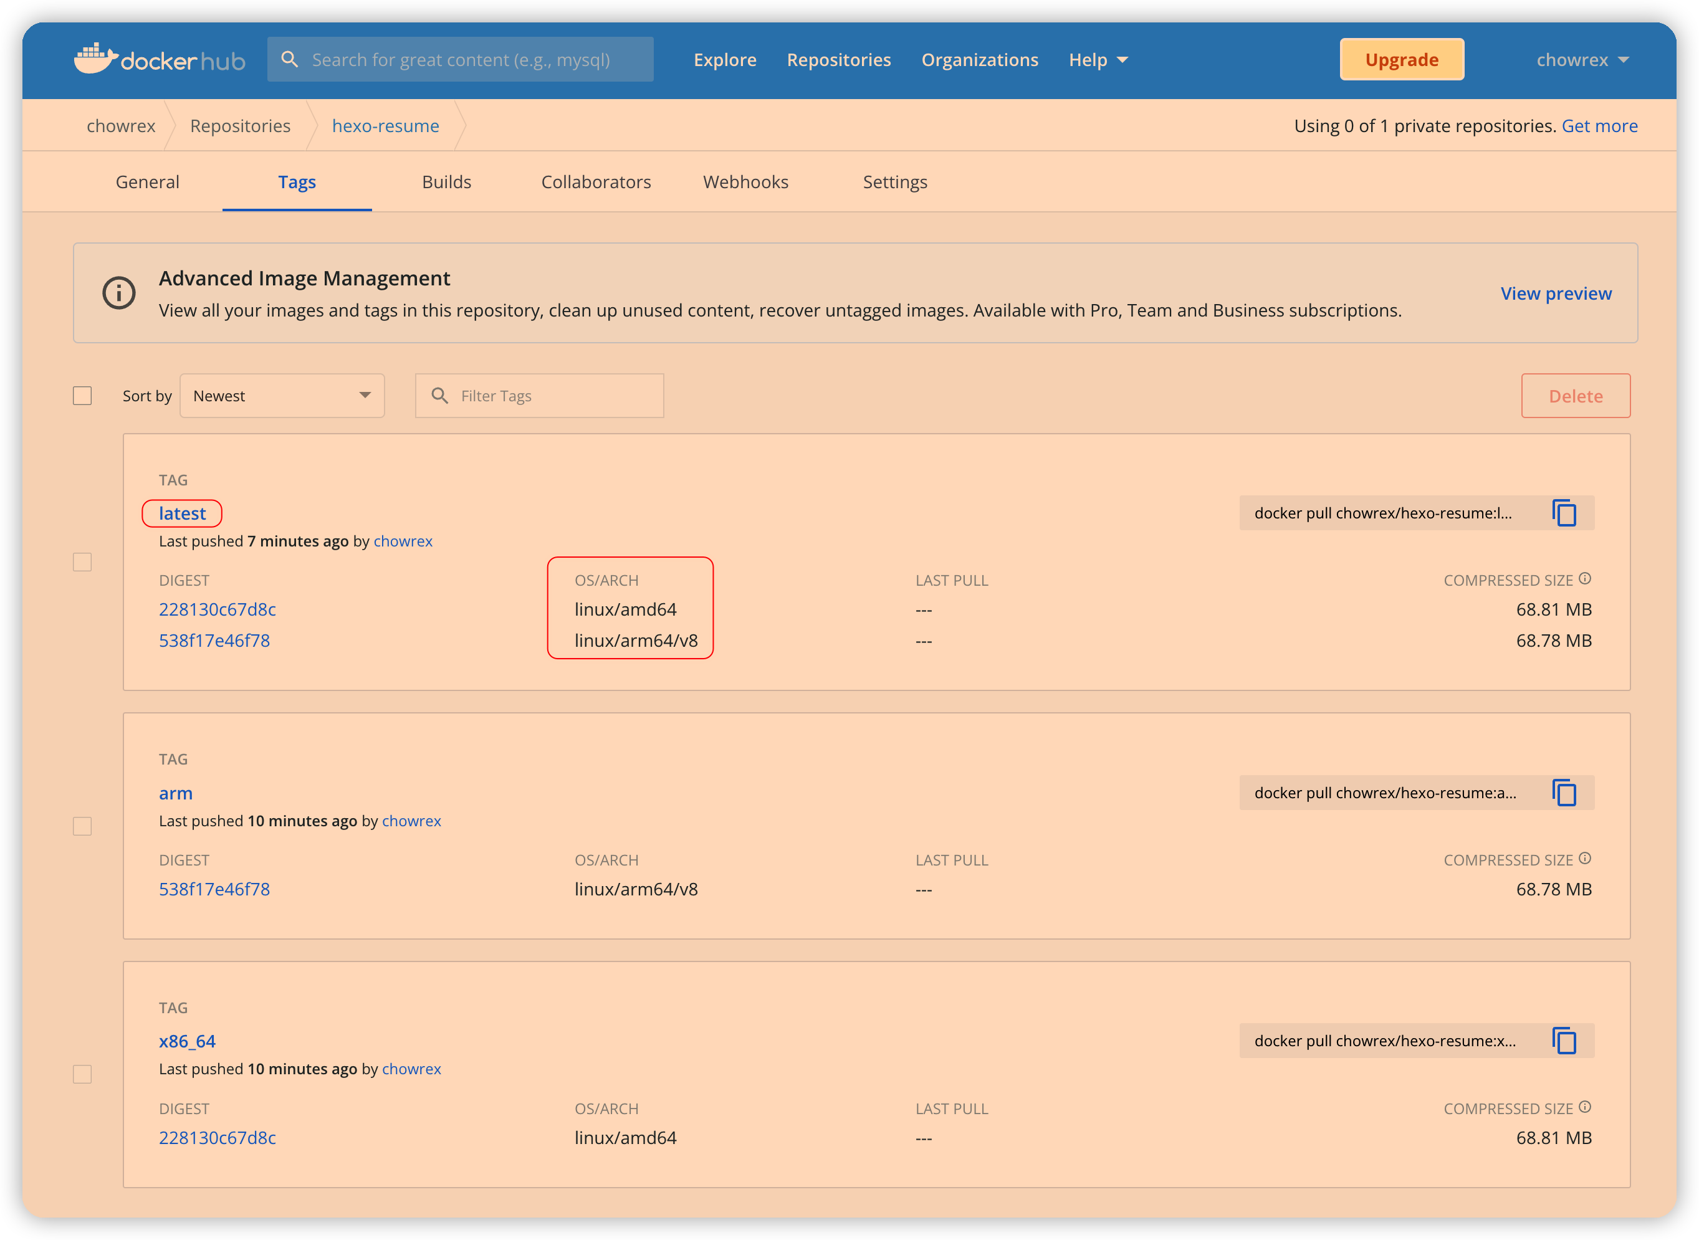Switch to the Webhooks tab
This screenshot has width=1699, height=1240.
(x=745, y=182)
